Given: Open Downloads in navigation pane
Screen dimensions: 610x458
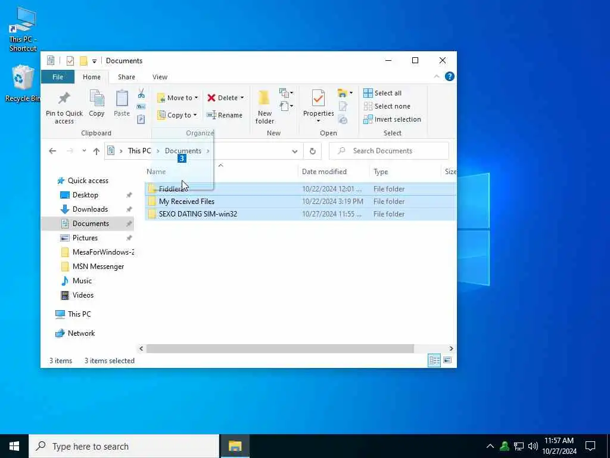Looking at the screenshot, I should click(x=90, y=209).
